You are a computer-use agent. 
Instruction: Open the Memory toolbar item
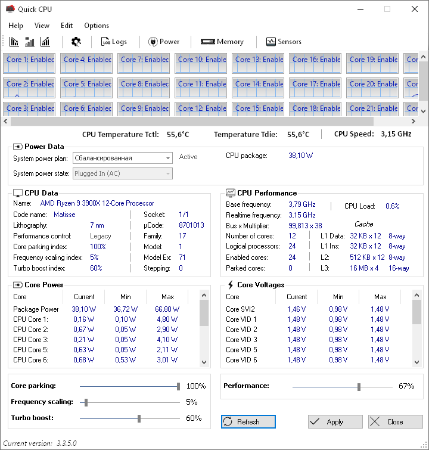(222, 42)
